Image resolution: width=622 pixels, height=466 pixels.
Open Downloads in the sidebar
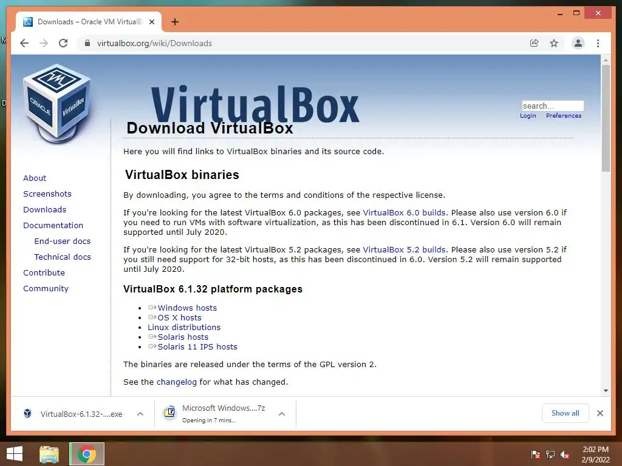[44, 209]
